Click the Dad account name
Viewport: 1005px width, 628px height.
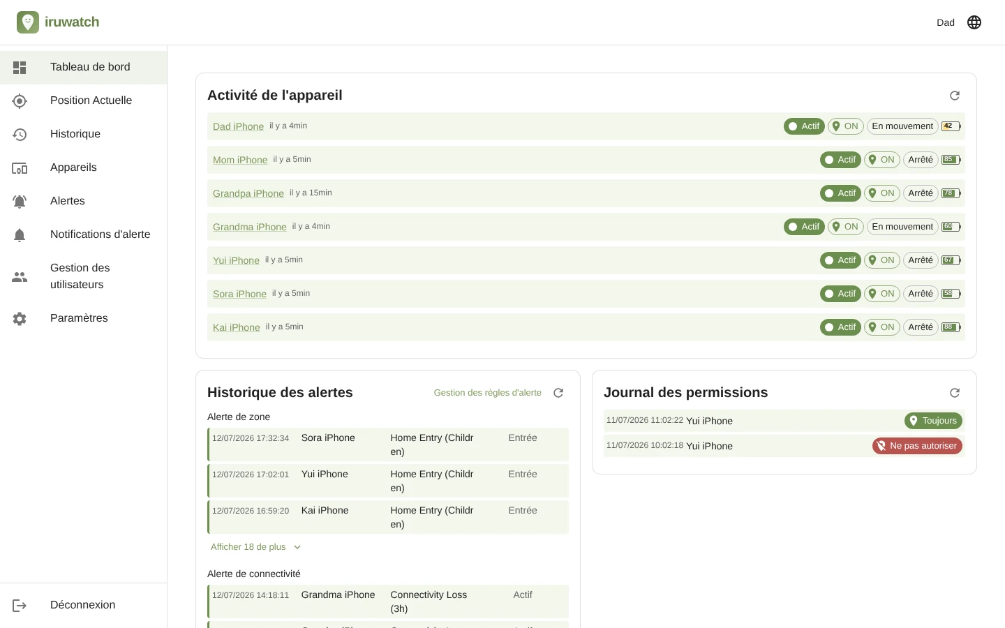coord(946,22)
